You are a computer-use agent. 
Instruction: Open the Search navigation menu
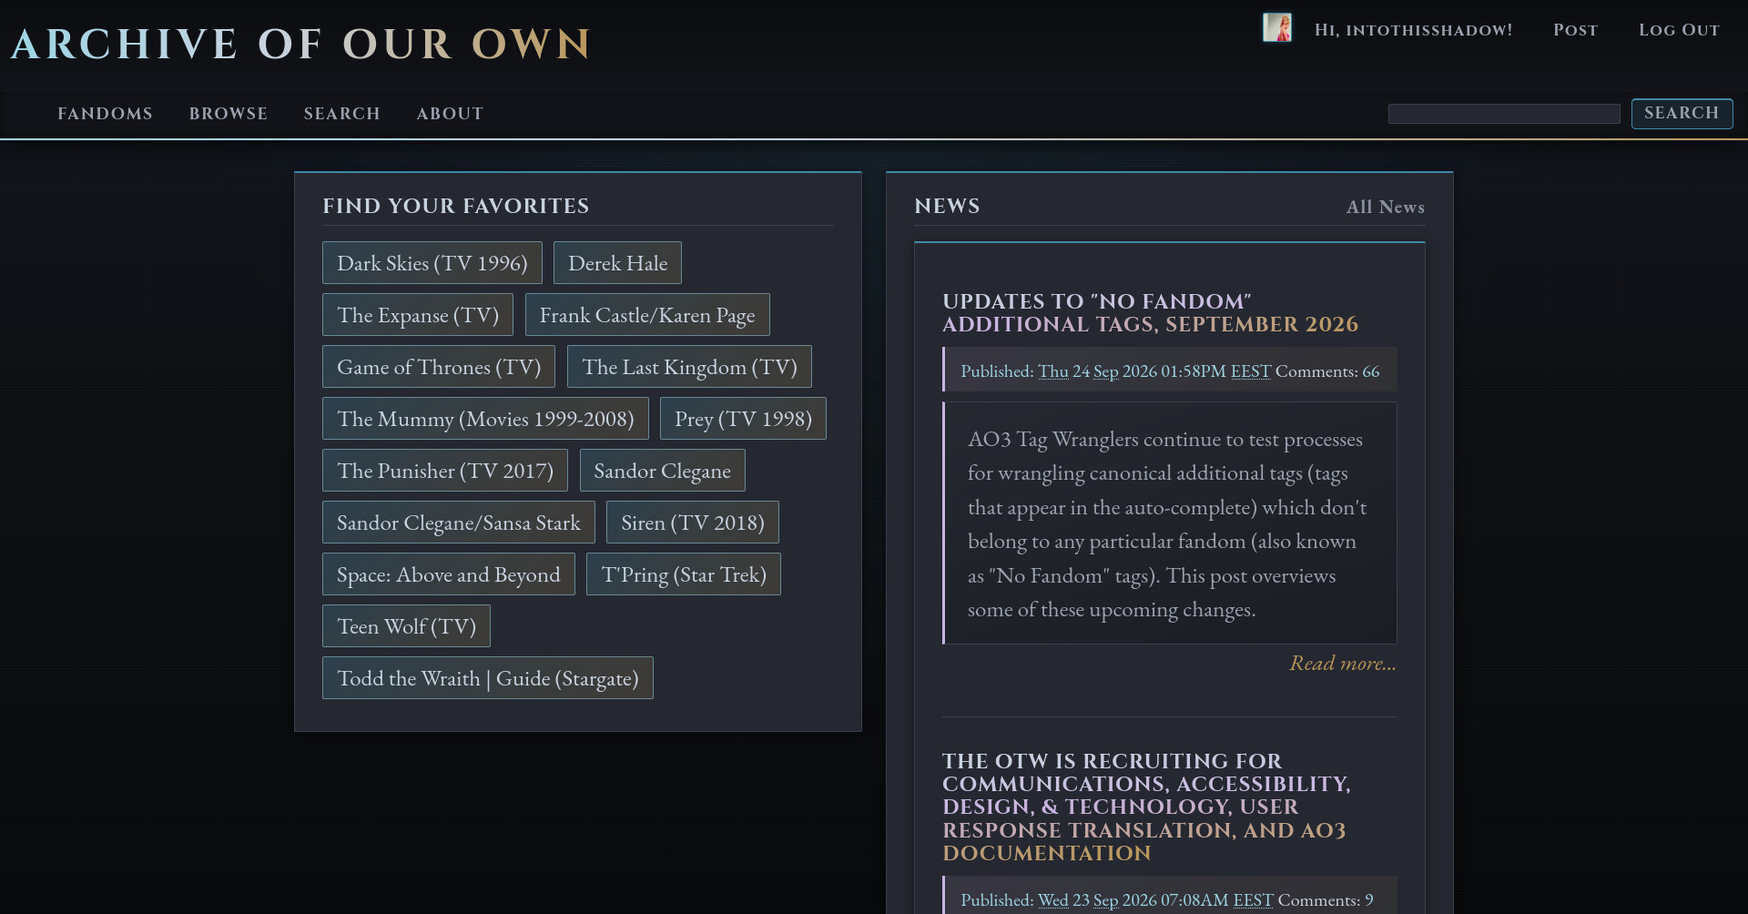point(342,114)
